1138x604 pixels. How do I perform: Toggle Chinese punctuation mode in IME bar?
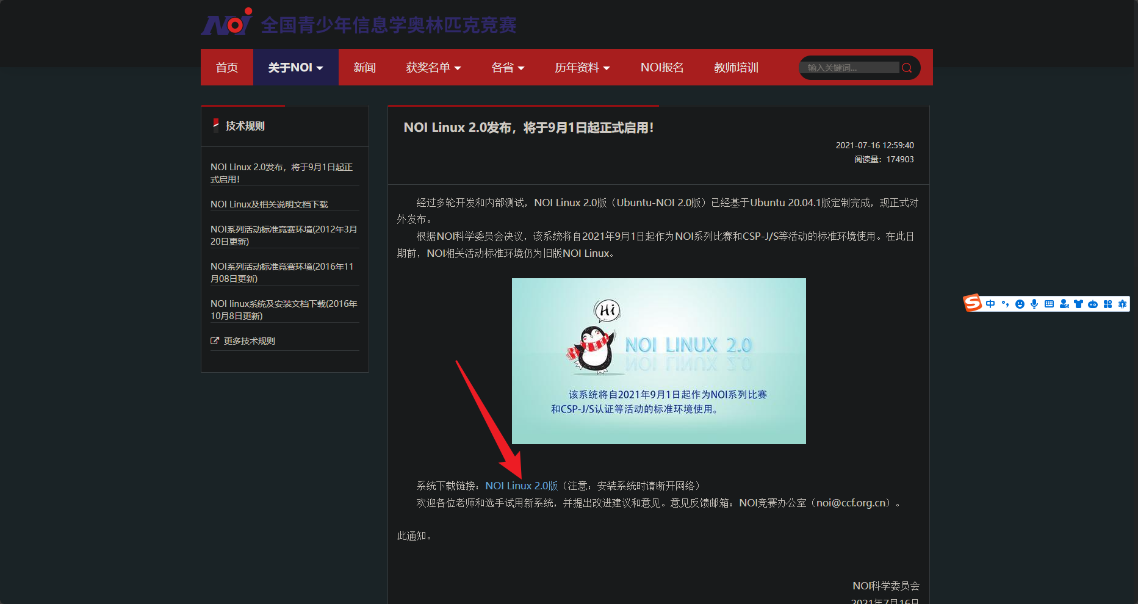1005,304
